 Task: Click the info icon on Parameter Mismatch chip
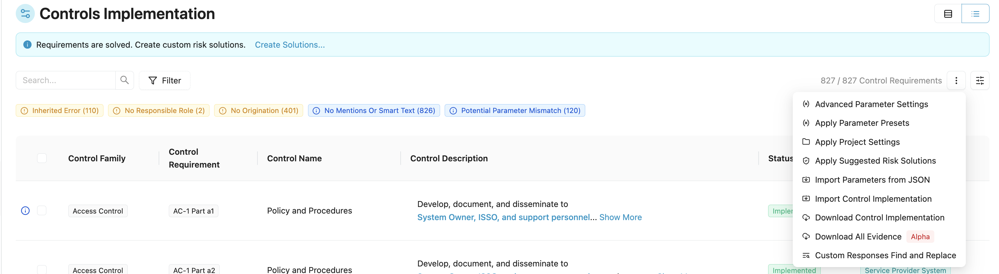[453, 111]
